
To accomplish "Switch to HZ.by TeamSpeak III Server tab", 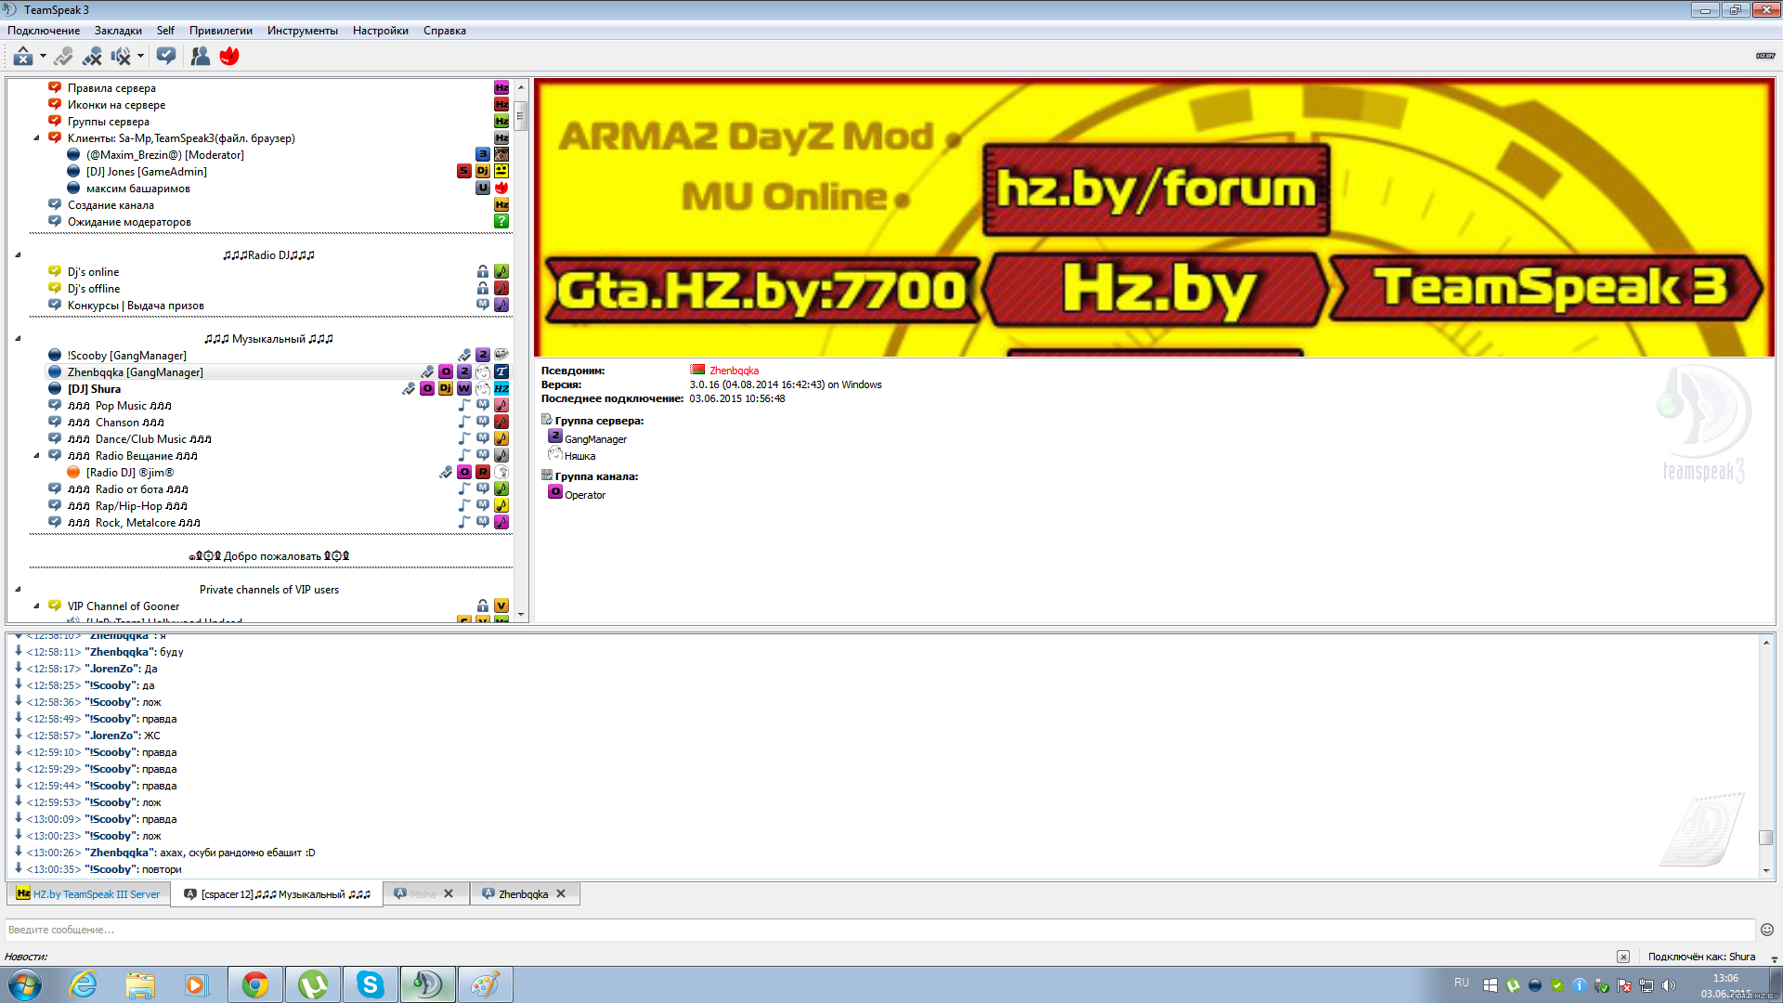I will tap(89, 894).
